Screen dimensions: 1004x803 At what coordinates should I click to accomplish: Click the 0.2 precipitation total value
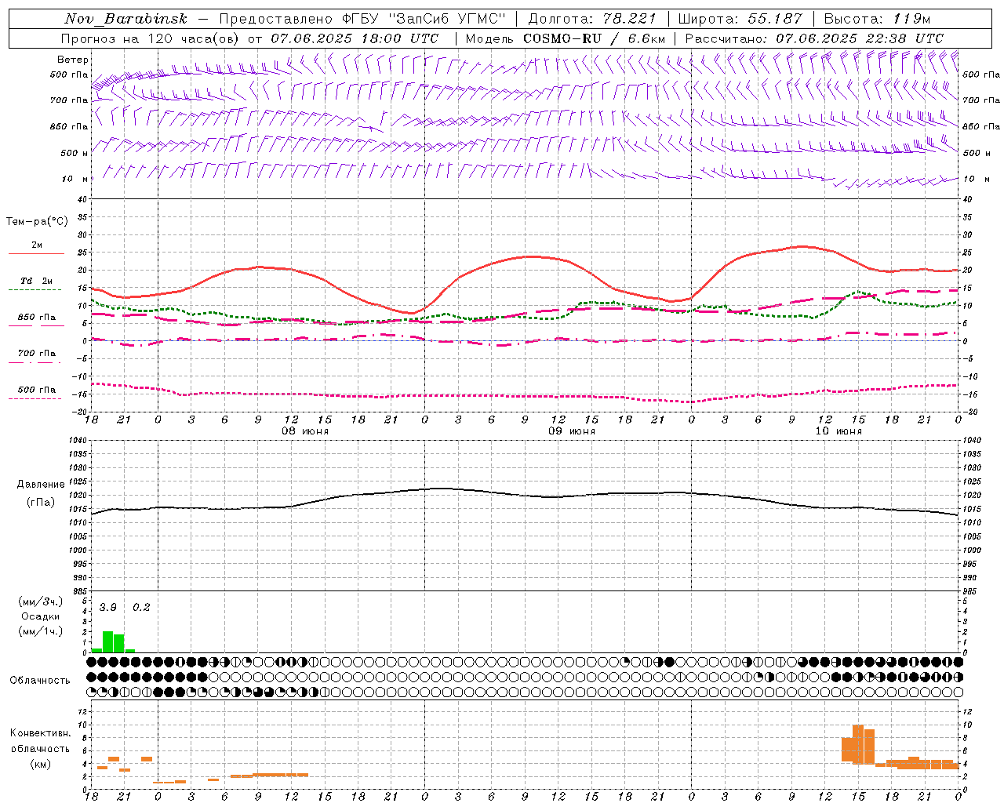[x=141, y=608]
